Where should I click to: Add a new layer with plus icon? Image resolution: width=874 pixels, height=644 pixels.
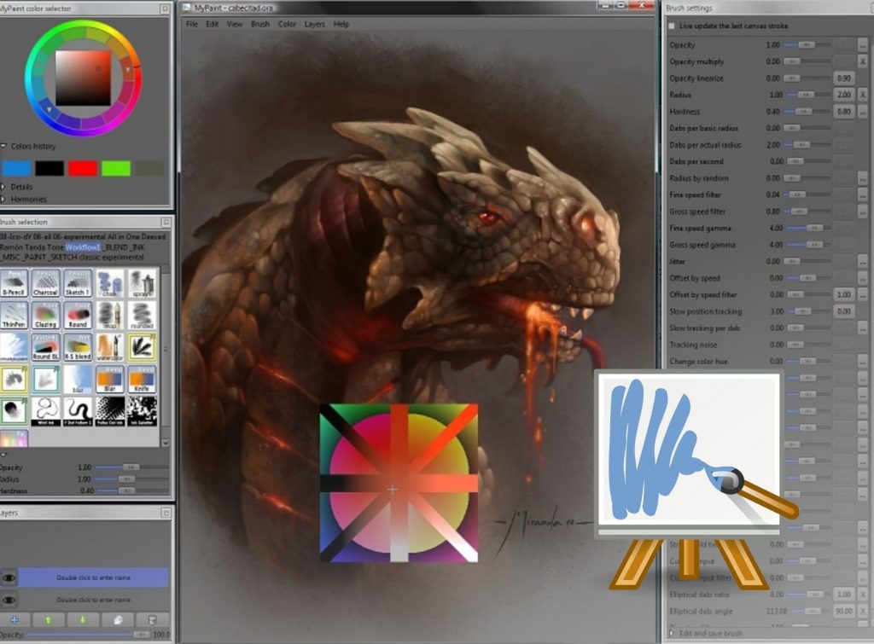(x=15, y=619)
